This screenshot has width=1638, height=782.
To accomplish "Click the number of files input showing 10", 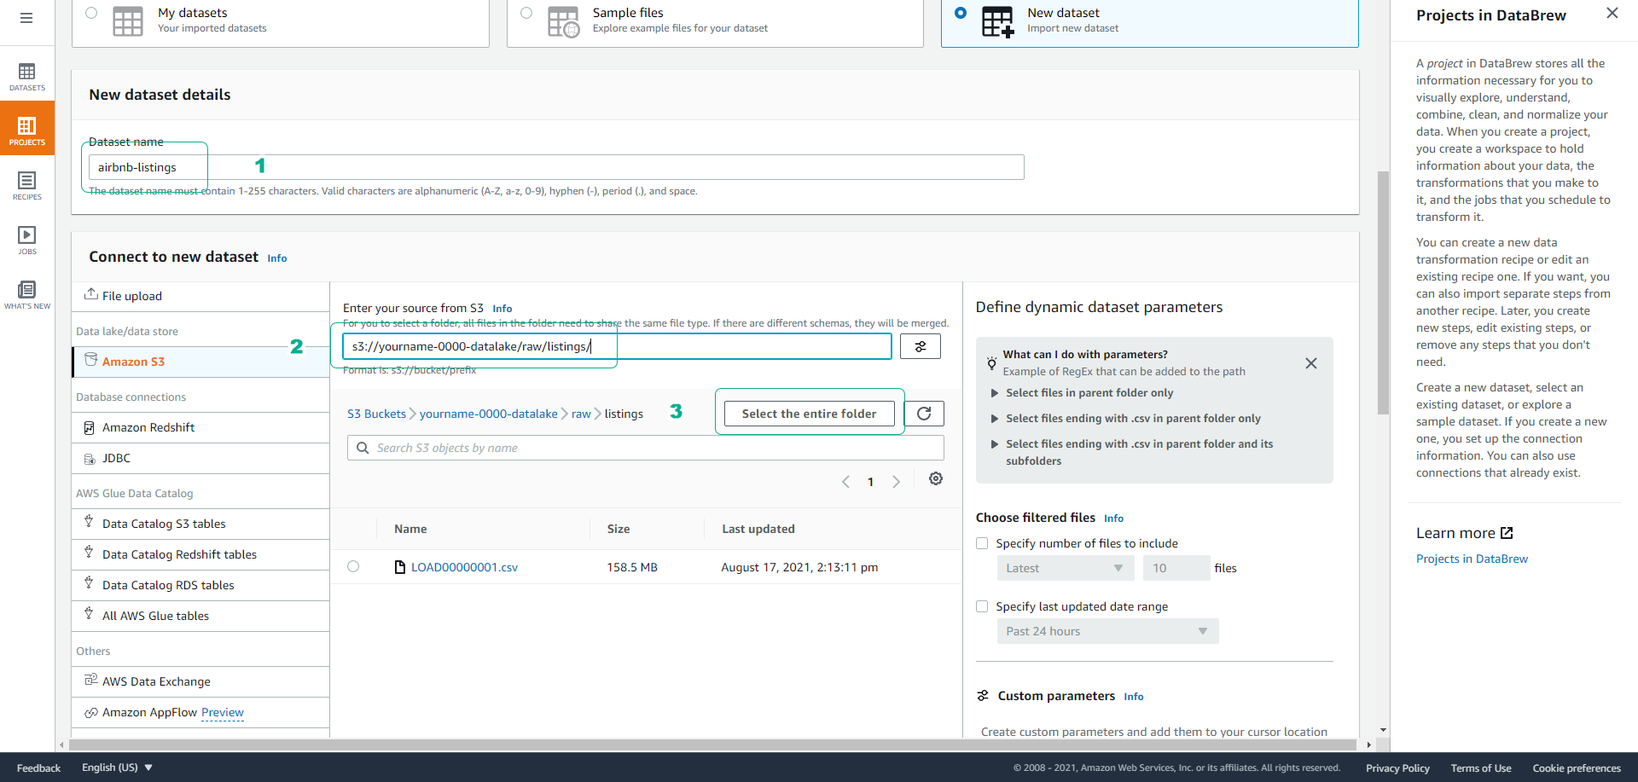I will [1176, 568].
